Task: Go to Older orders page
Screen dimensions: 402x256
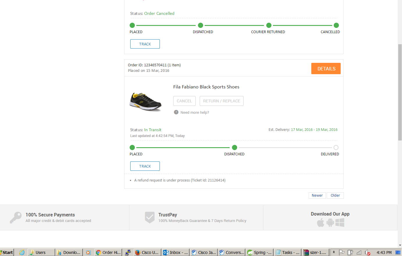Action: [335, 195]
